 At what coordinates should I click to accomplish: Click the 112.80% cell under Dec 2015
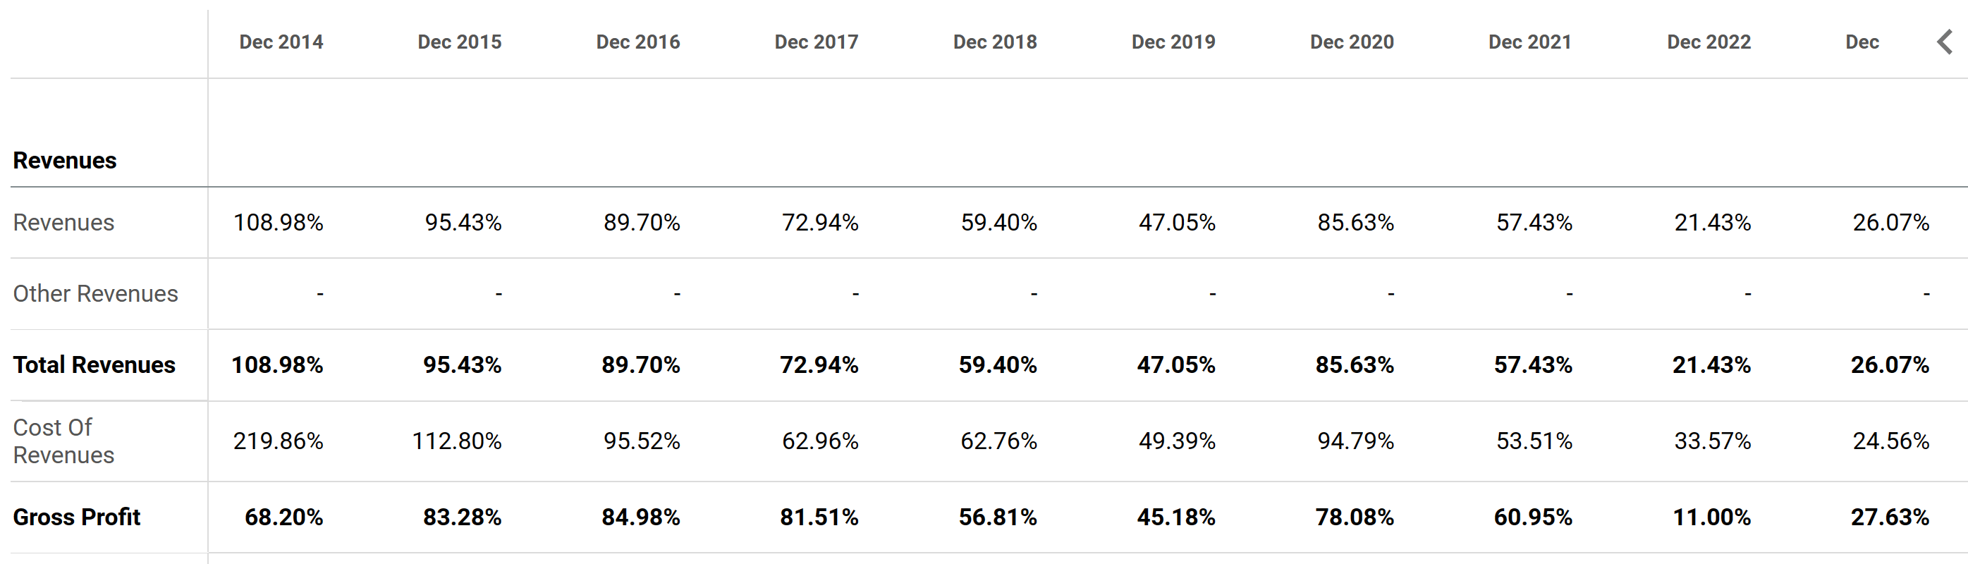tap(457, 441)
